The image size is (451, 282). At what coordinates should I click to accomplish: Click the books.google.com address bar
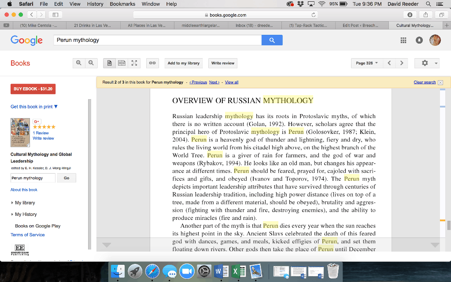225,15
